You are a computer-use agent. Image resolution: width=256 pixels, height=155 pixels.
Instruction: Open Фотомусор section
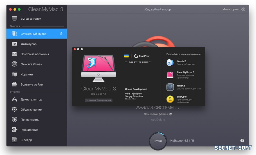pos(37,44)
